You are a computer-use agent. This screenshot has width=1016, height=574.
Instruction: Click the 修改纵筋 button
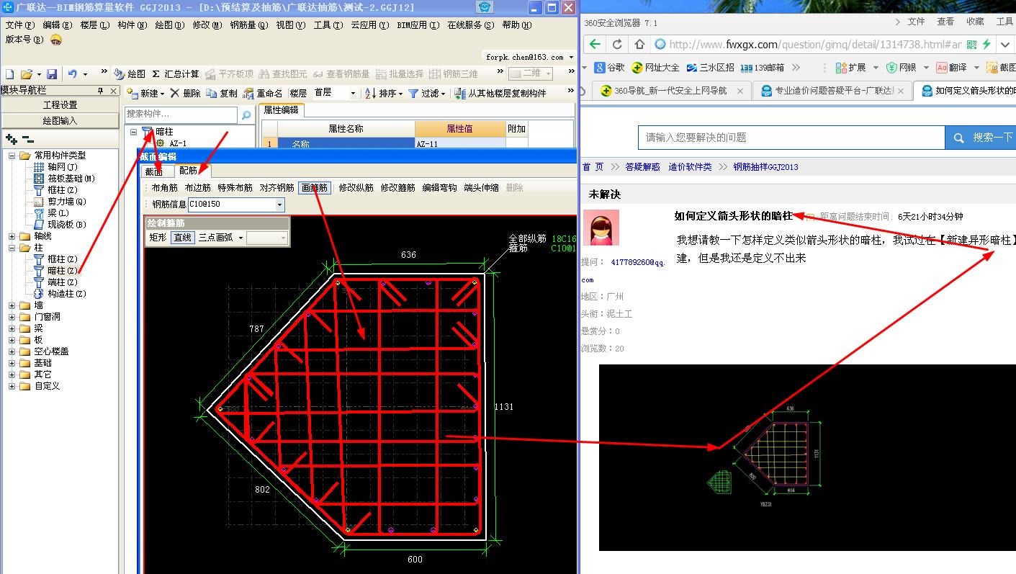pyautogui.click(x=356, y=187)
